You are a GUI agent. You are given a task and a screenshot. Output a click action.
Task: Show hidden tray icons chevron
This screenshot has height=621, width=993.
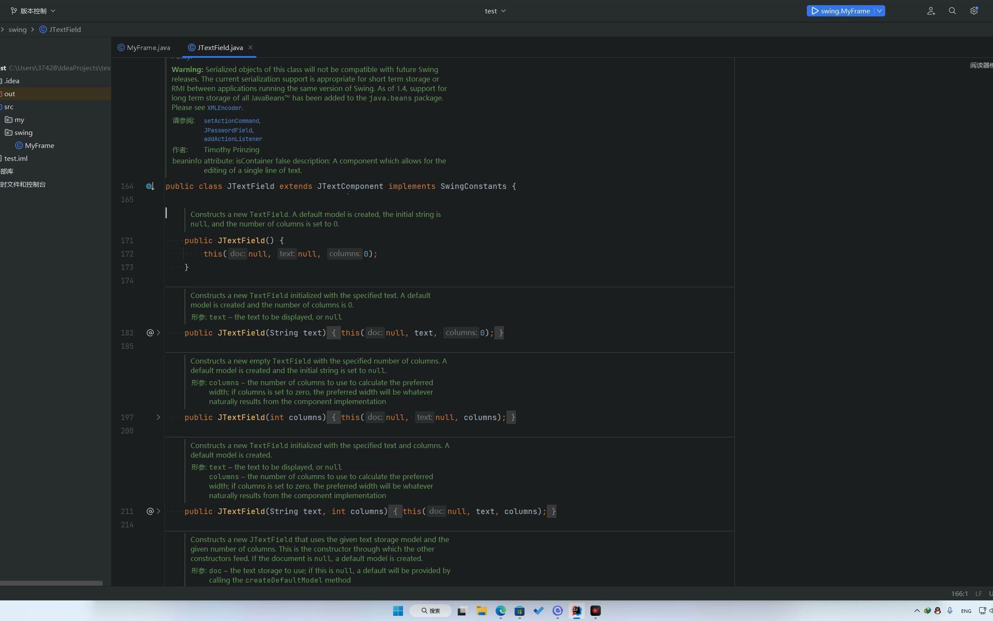point(917,611)
